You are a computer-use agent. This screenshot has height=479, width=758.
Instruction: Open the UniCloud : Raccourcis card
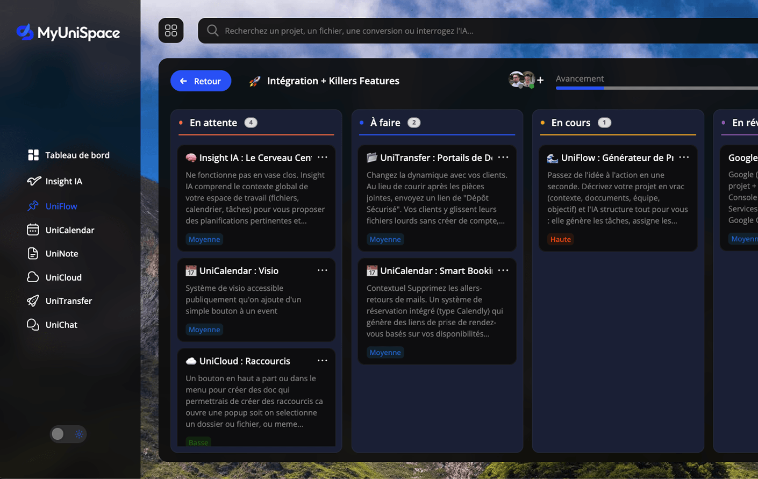coord(256,397)
